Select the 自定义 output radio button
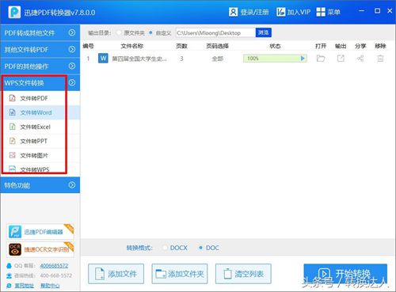396x292 pixels. (150, 32)
